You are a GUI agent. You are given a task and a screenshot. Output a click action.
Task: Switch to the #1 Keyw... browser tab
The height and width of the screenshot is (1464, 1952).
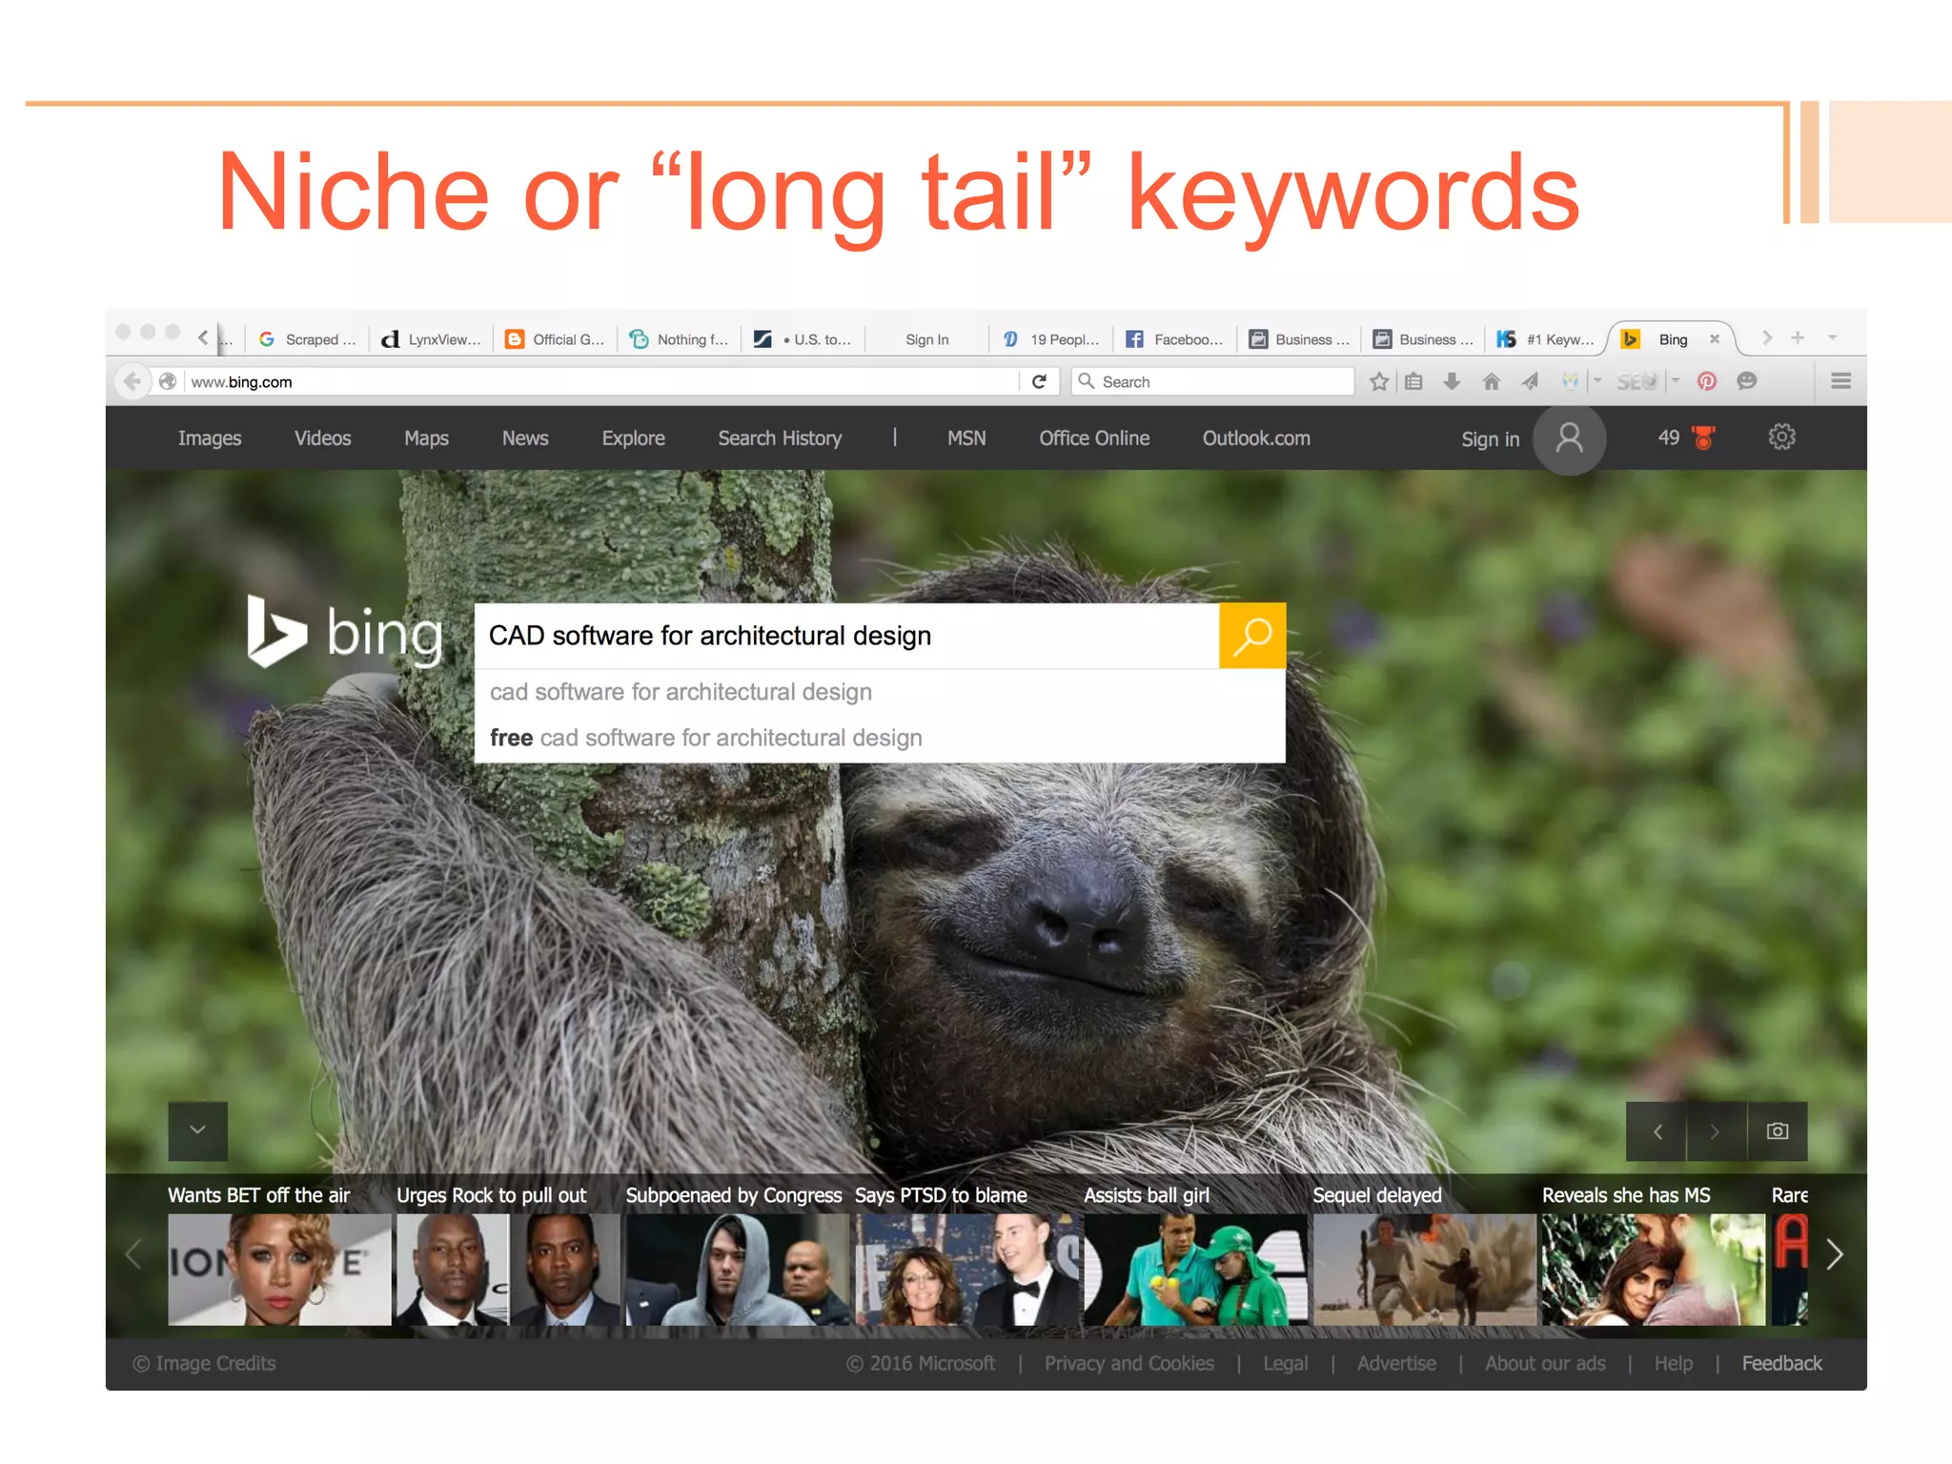[x=1546, y=339]
